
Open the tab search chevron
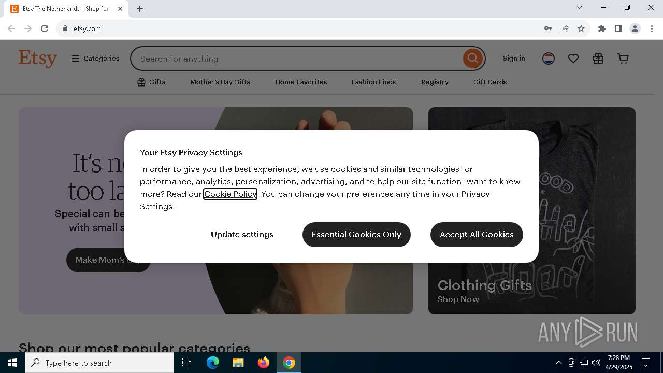pyautogui.click(x=580, y=7)
